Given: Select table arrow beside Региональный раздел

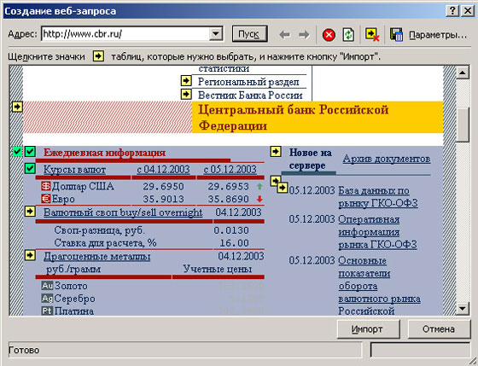Looking at the screenshot, I should click(x=186, y=81).
